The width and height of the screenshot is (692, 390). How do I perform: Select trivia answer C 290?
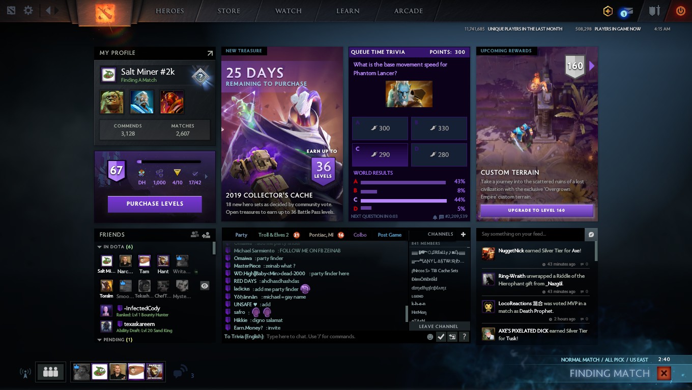click(x=380, y=154)
